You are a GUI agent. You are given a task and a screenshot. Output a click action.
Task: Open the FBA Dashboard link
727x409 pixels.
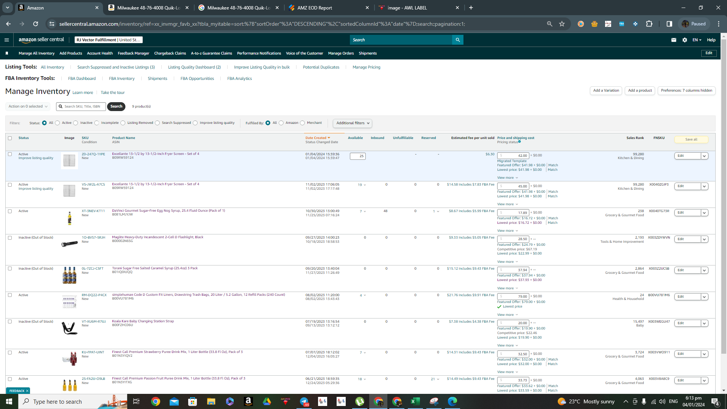[x=82, y=79]
